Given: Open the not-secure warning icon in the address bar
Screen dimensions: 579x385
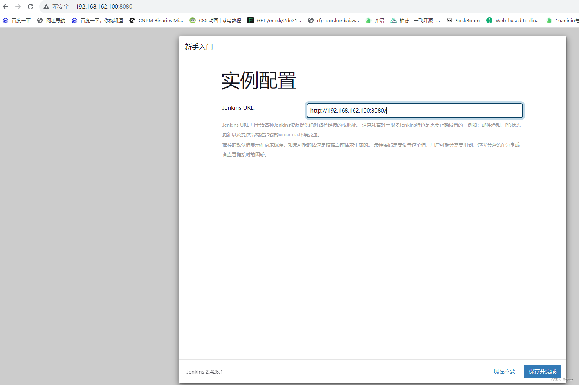Looking at the screenshot, I should 46,7.
